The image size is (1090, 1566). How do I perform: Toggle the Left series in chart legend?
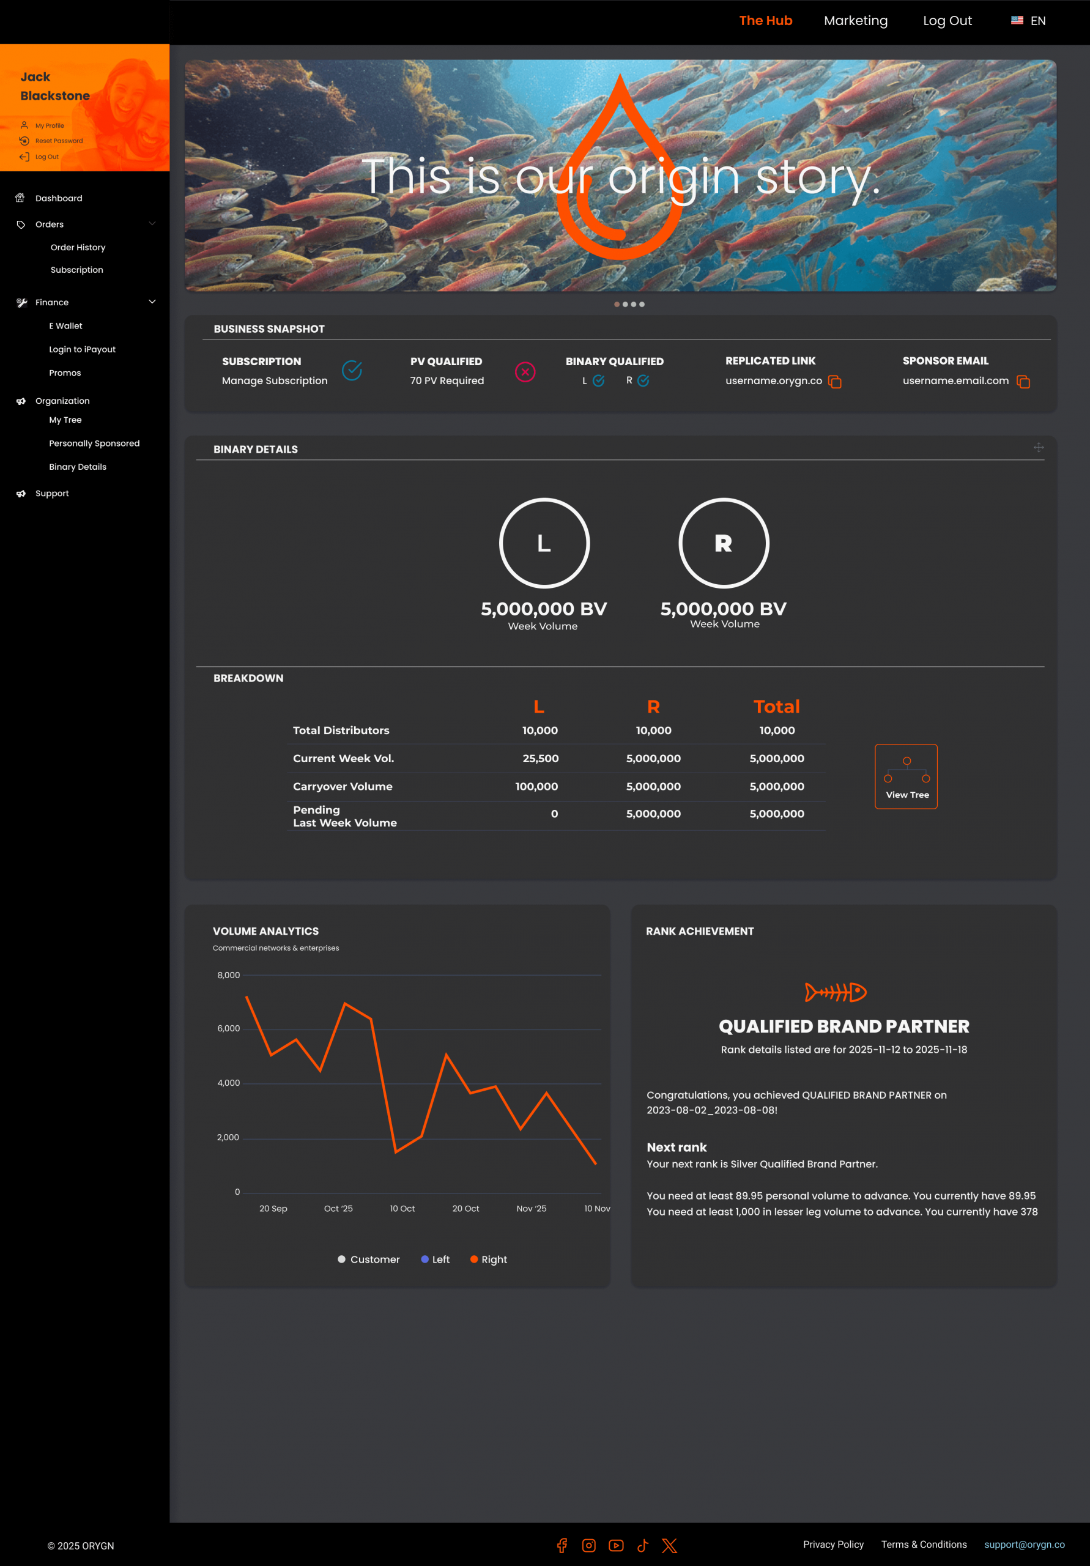click(x=435, y=1259)
